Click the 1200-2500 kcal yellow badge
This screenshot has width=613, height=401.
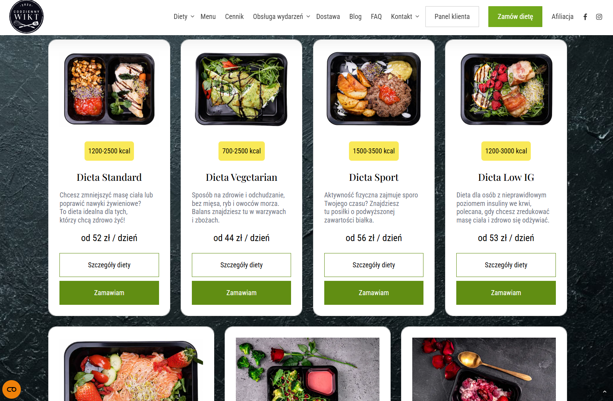coord(109,151)
